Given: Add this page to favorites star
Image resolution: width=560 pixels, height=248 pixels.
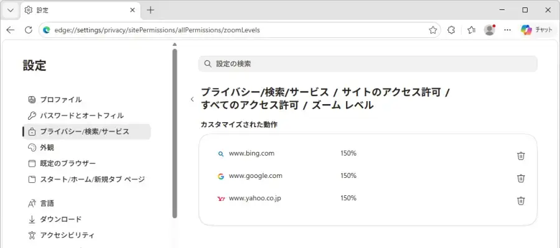Looking at the screenshot, I should pyautogui.click(x=433, y=30).
